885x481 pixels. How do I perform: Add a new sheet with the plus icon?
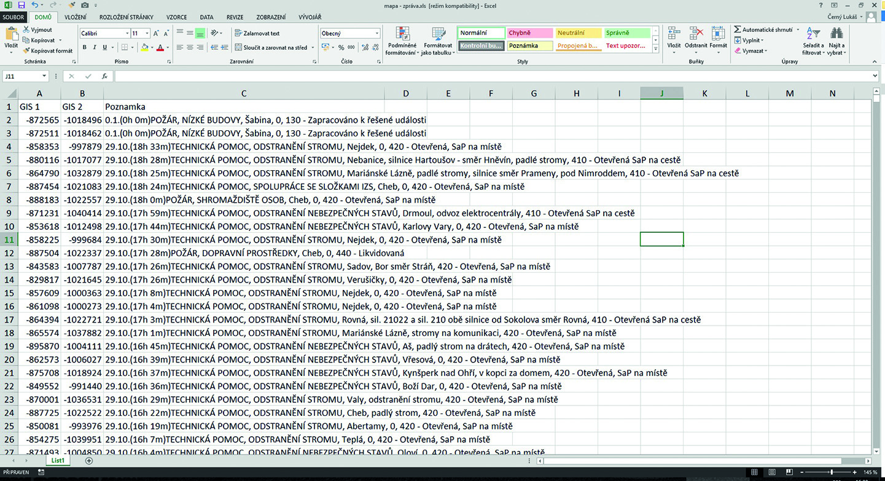[x=89, y=460]
